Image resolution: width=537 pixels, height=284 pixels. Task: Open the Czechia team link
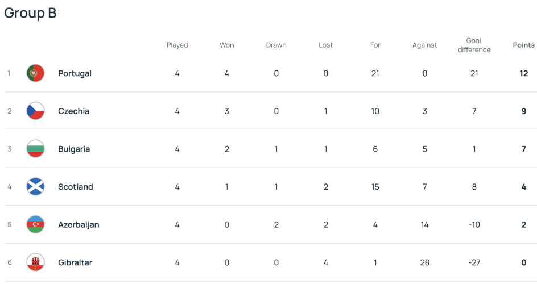pos(73,111)
